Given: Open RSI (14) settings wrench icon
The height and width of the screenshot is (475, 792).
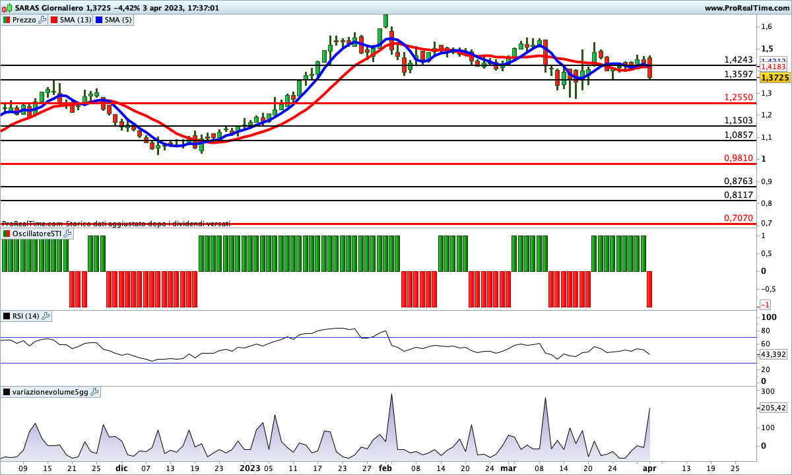Looking at the screenshot, I should click(x=46, y=316).
